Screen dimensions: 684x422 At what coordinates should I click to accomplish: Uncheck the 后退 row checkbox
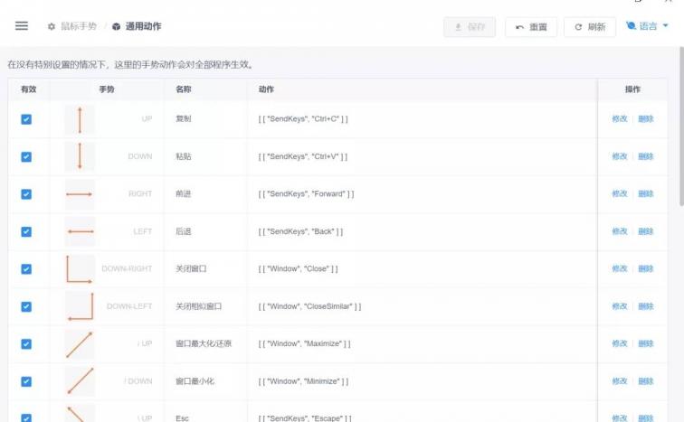[26, 231]
